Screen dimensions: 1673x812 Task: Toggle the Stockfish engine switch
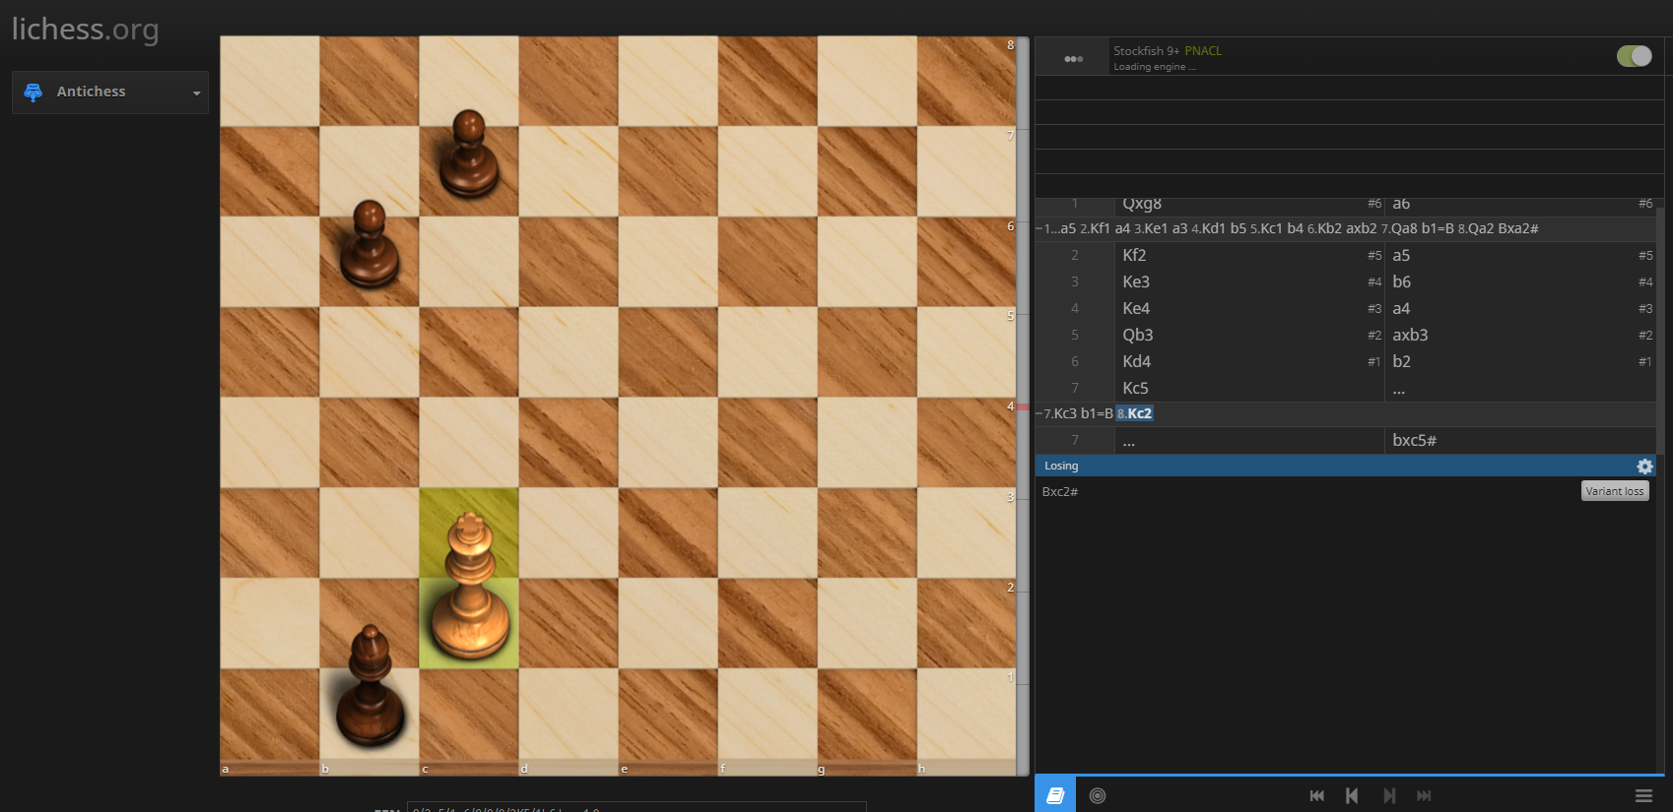click(1635, 56)
